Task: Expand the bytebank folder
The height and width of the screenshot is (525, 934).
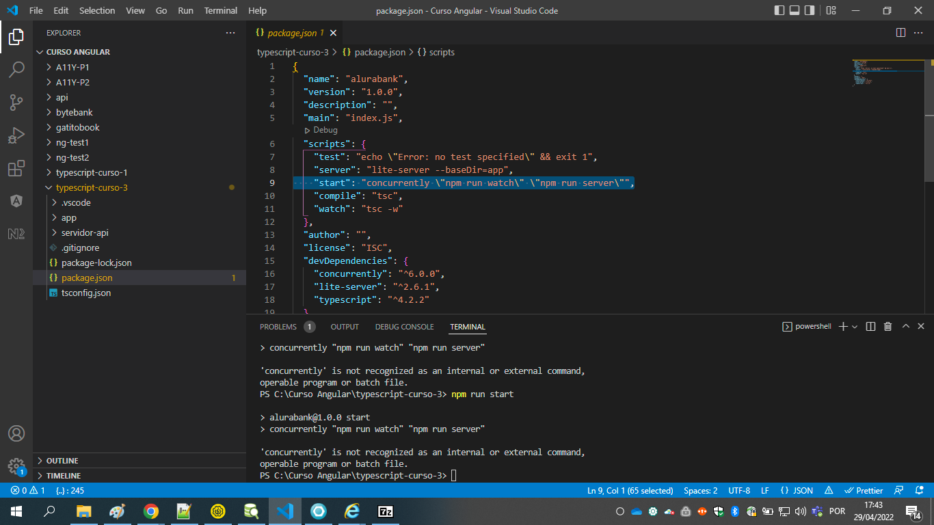Action: click(139, 112)
